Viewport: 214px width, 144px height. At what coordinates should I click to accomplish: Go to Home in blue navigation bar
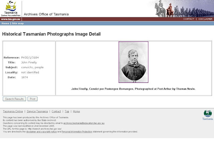tap(5, 23)
